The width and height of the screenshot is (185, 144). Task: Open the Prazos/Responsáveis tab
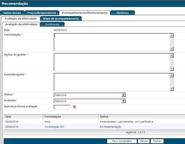tap(42, 13)
